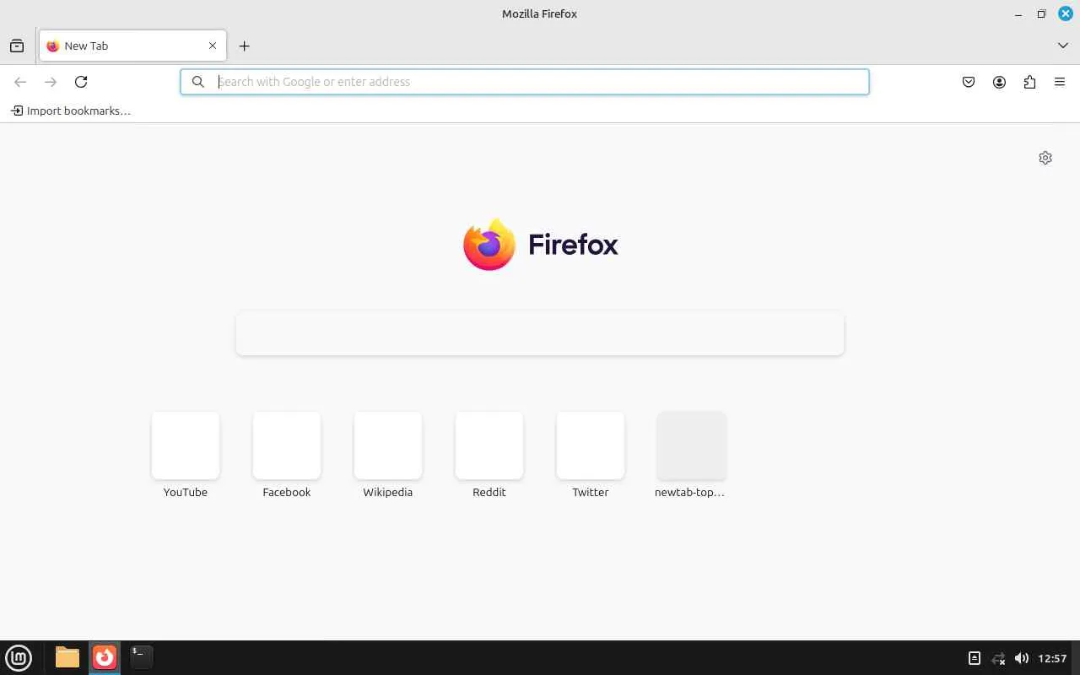Open the Firefox View tab list icon
Image resolution: width=1080 pixels, height=675 pixels.
tap(17, 46)
